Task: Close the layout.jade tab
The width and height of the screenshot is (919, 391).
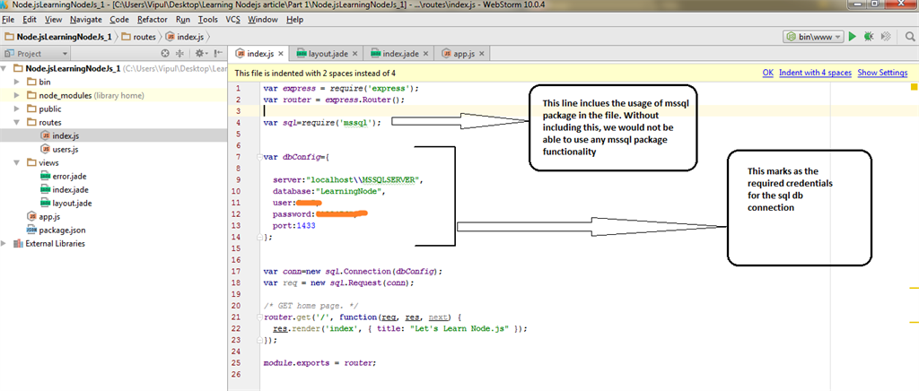Action: coord(354,54)
